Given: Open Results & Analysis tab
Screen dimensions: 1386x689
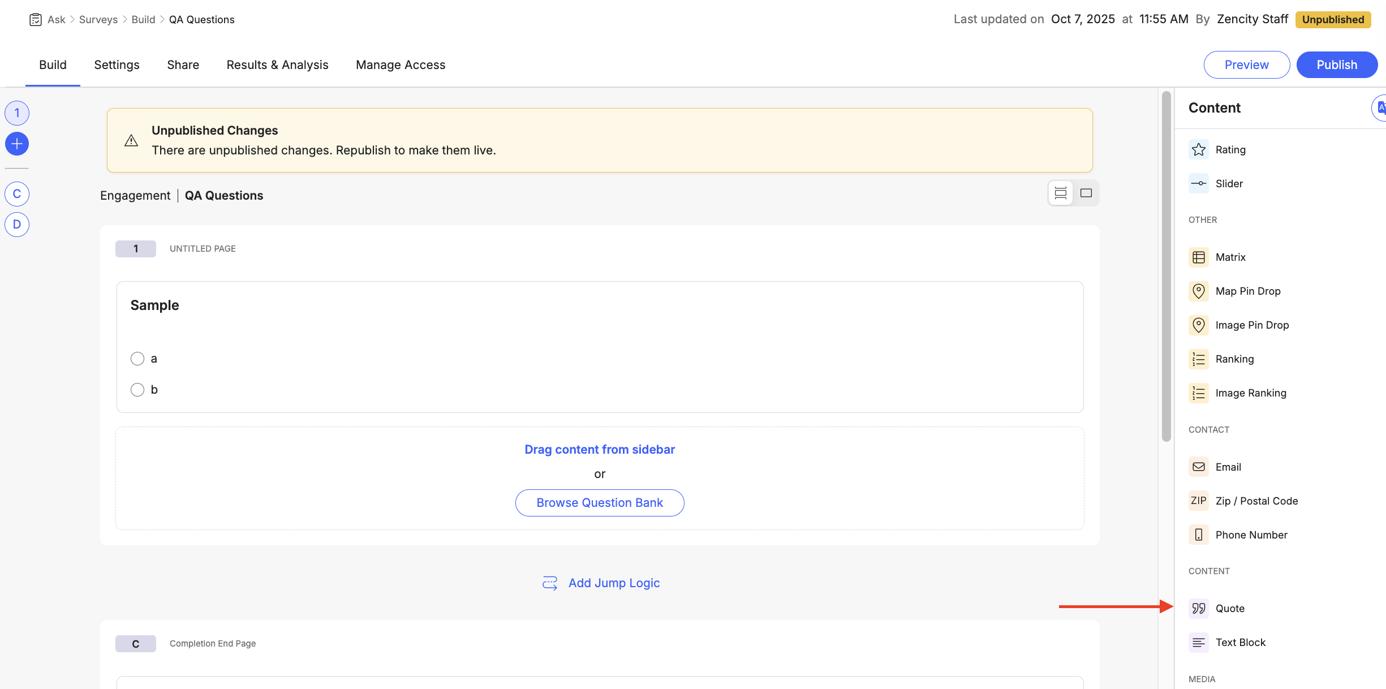Looking at the screenshot, I should (x=277, y=65).
